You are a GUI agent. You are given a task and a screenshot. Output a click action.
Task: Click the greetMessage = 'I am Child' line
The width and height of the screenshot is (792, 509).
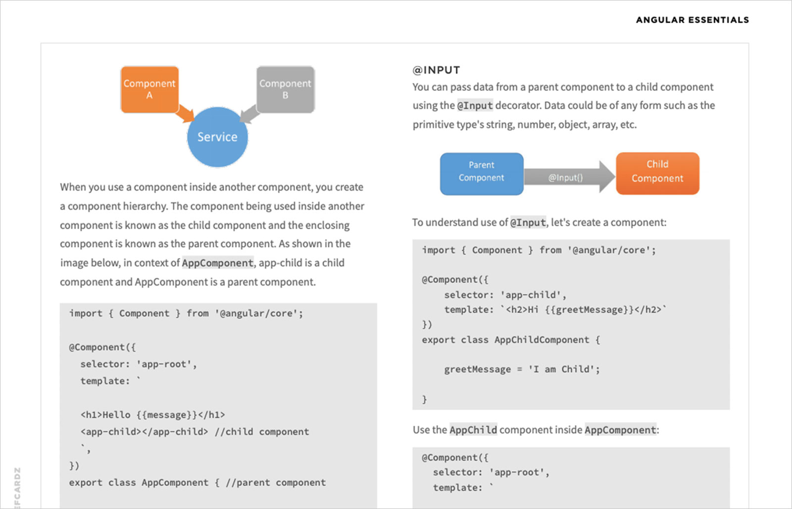click(x=521, y=369)
